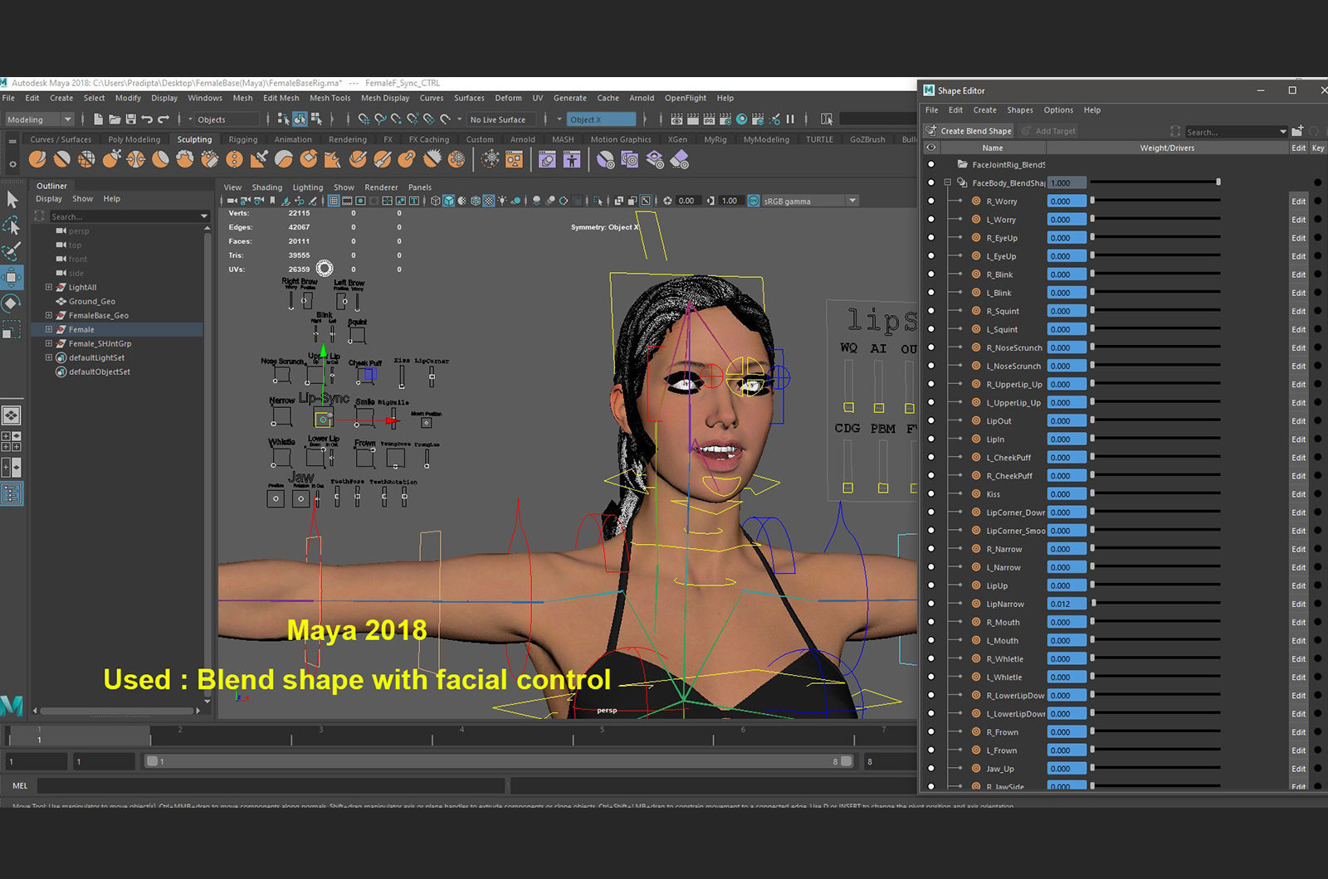
Task: Click the Undo arrow icon
Action: click(x=147, y=119)
